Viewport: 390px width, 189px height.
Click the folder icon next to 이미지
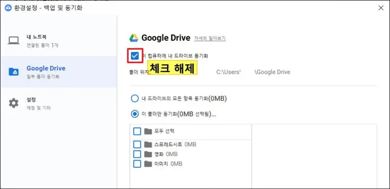[x=148, y=164]
